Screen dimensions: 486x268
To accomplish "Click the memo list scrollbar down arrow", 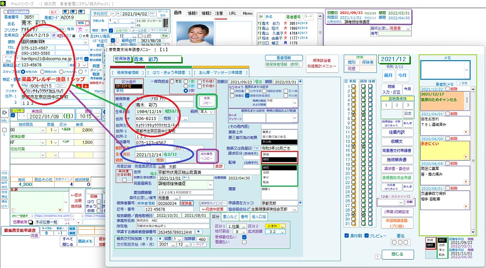I will [473, 232].
